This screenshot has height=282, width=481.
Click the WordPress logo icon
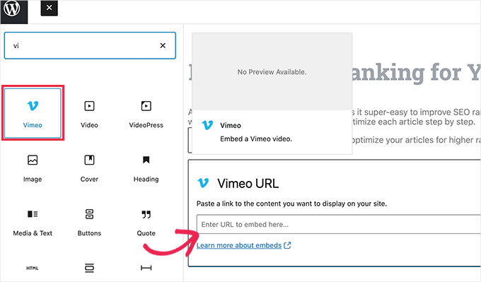(12, 8)
